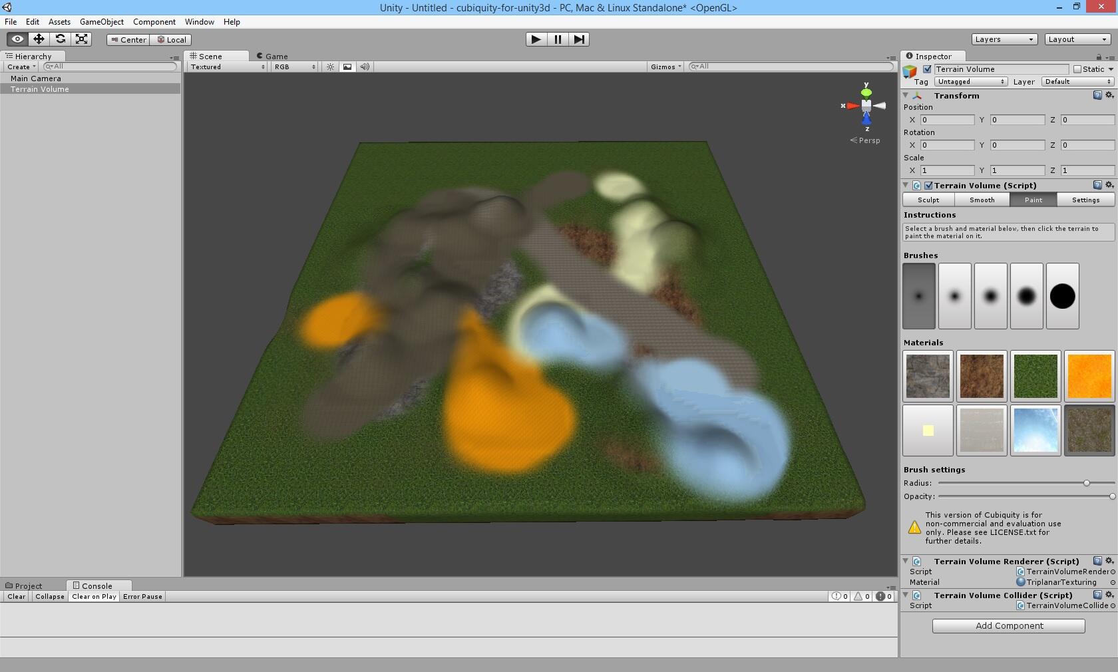Toggle console Collapse option
Viewport: 1118px width, 672px height.
point(50,596)
